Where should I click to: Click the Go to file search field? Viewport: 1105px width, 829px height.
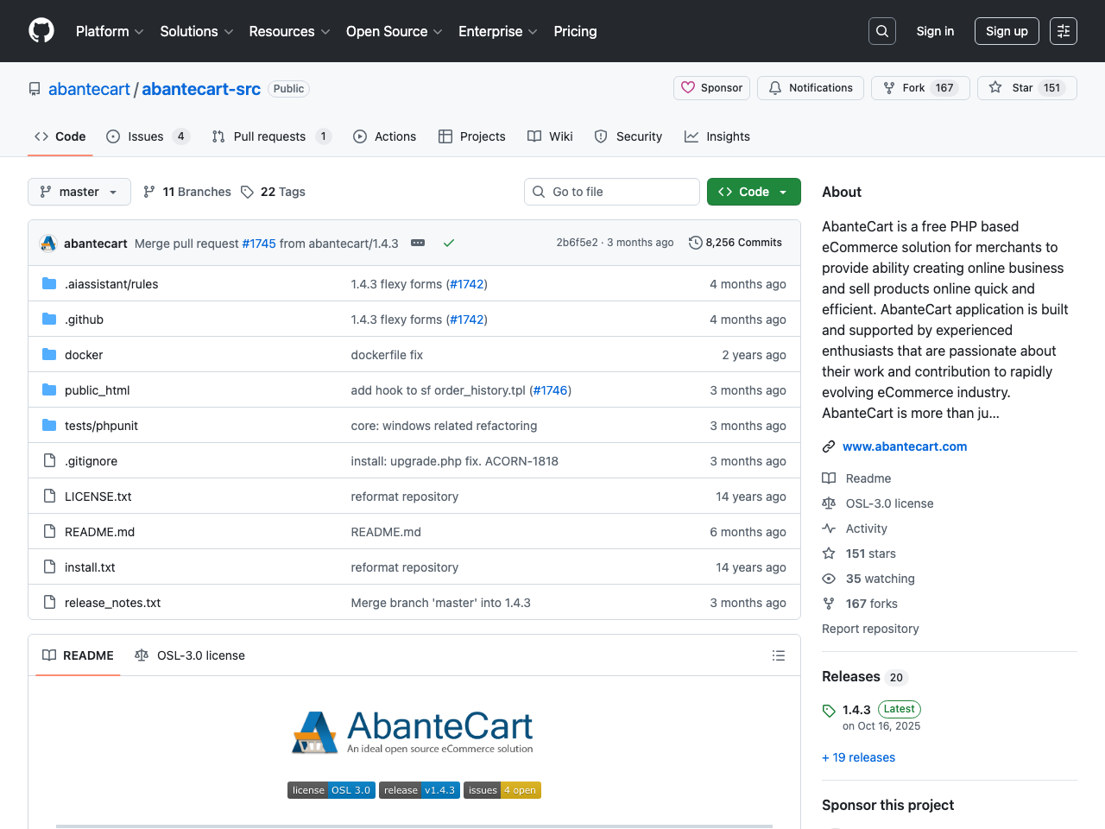(611, 192)
